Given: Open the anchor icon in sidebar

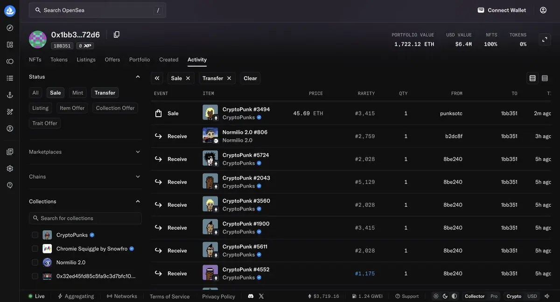Looking at the screenshot, I should 10,95.
